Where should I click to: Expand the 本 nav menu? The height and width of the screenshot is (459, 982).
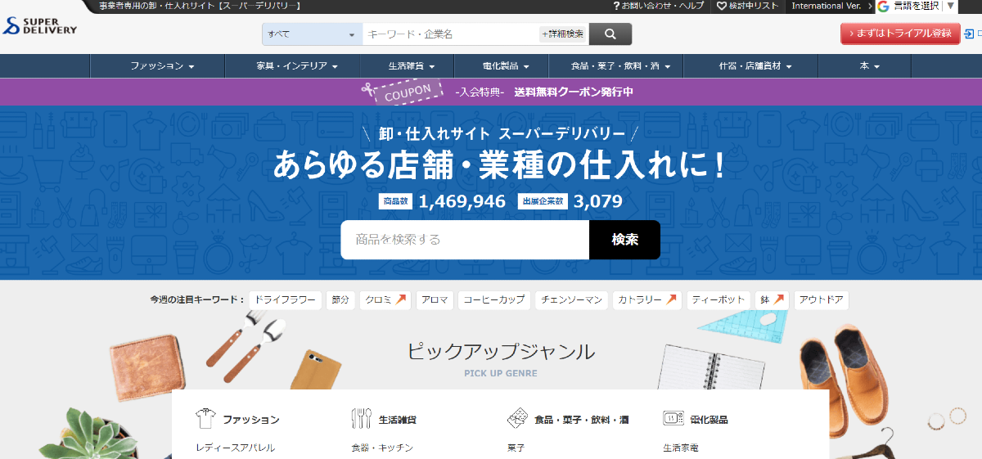(869, 65)
